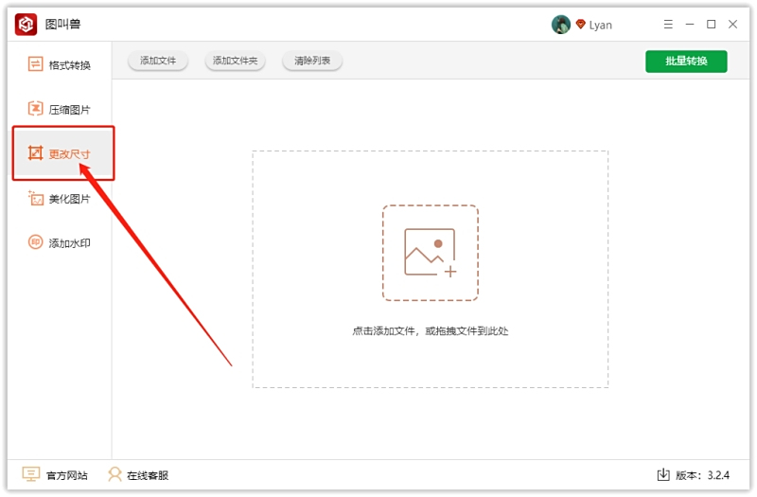The height and width of the screenshot is (497, 757).
Task: Click the 图叫兽 app logo icon
Action: click(x=26, y=25)
